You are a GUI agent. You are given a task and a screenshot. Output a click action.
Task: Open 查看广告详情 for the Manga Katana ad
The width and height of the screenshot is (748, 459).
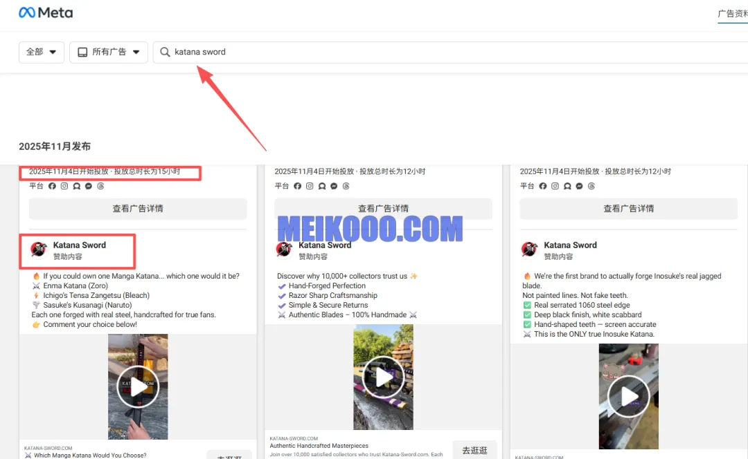pos(138,209)
